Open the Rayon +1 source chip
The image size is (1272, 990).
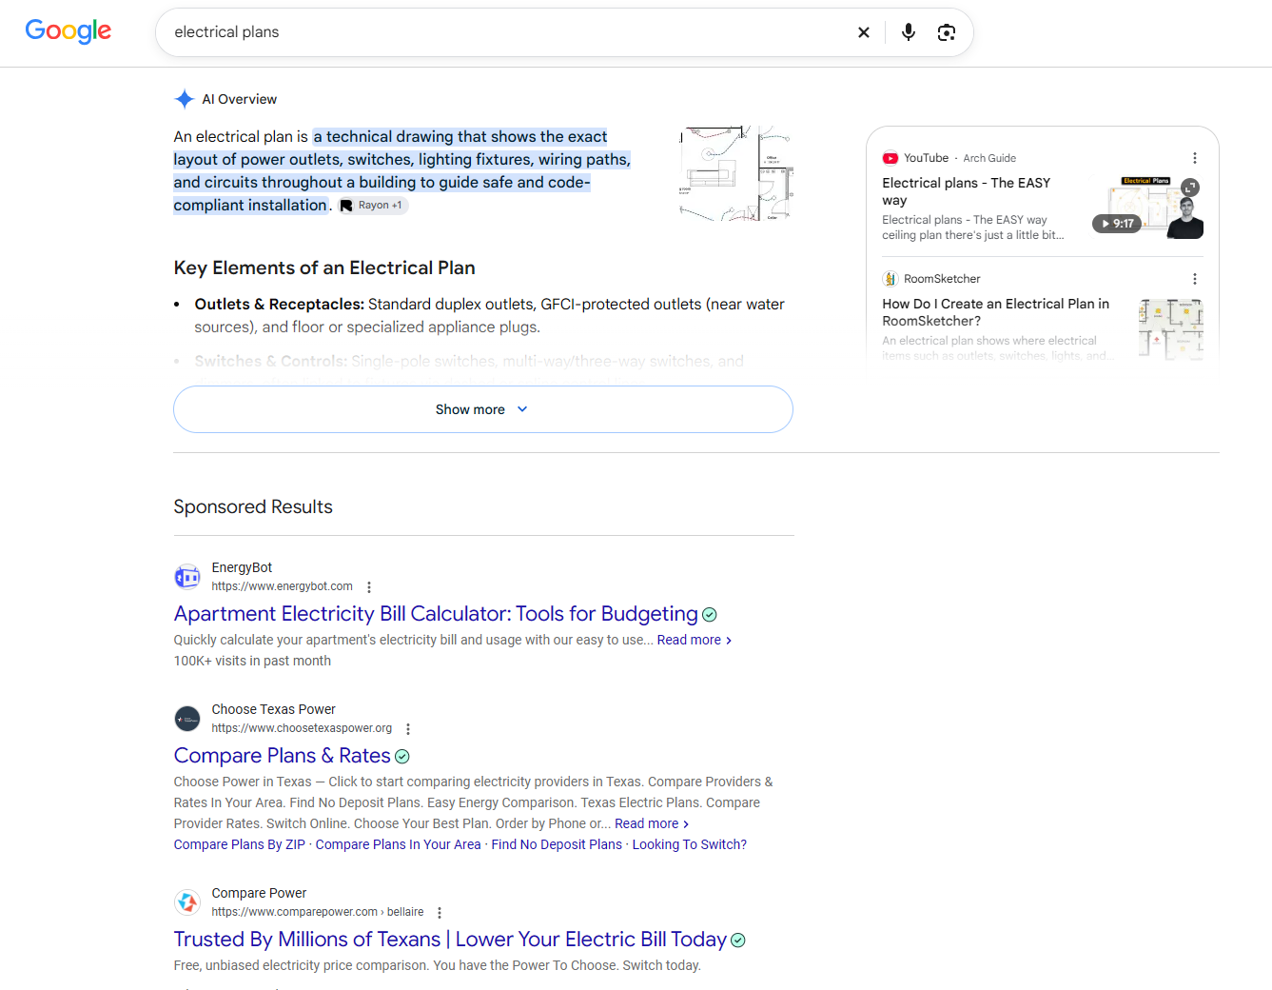pyautogui.click(x=371, y=206)
